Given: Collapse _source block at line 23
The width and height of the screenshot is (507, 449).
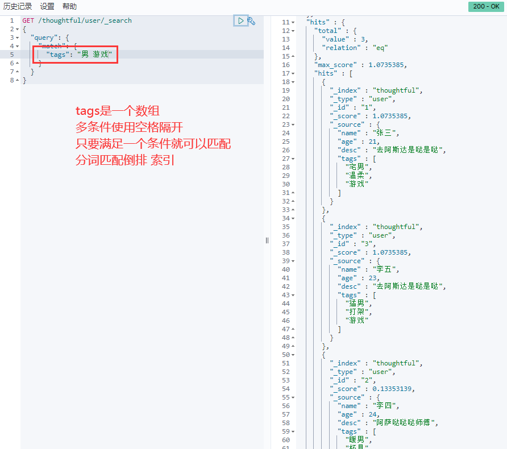Looking at the screenshot, I should click(x=293, y=125).
